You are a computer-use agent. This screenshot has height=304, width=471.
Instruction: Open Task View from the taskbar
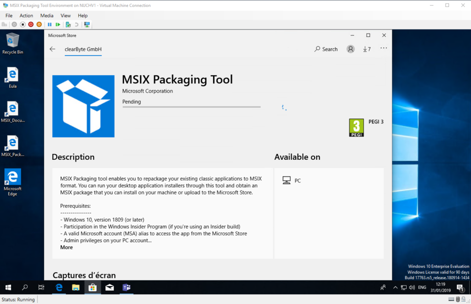41,287
